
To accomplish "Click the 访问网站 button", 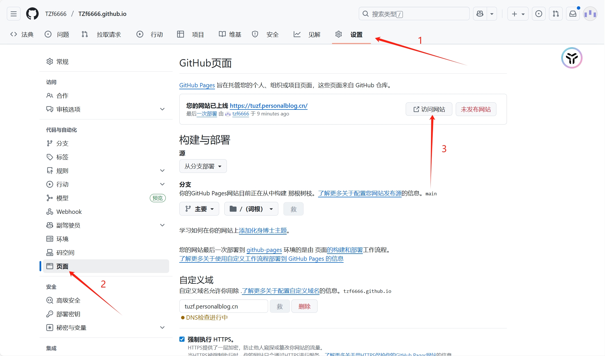I will [x=429, y=109].
